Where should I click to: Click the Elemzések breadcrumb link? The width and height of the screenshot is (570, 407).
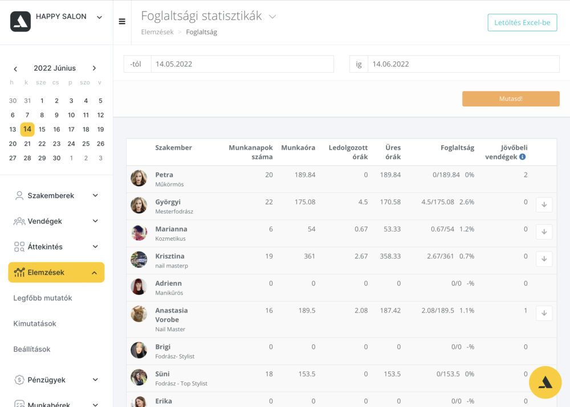pyautogui.click(x=157, y=32)
